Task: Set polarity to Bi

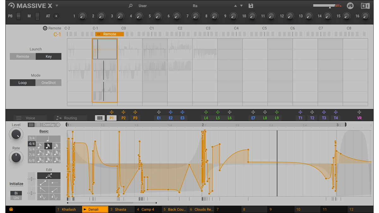Action: [16, 193]
